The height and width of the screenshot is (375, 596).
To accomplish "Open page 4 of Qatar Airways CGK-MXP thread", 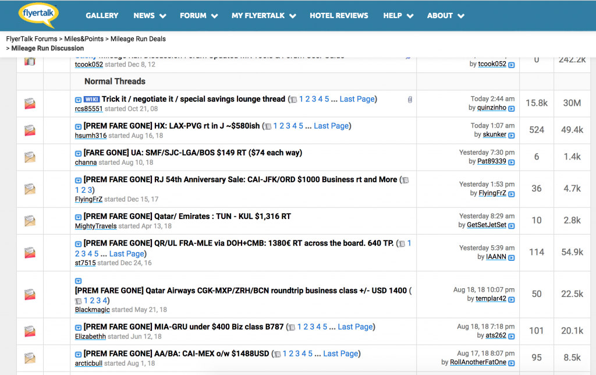I will [105, 300].
